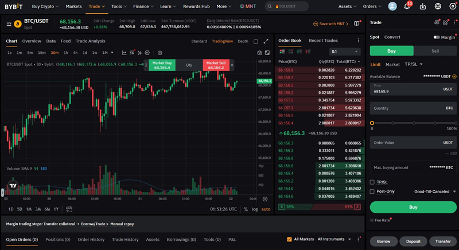Open the tutorial book icon
459x250 pixels.
coord(356,24)
